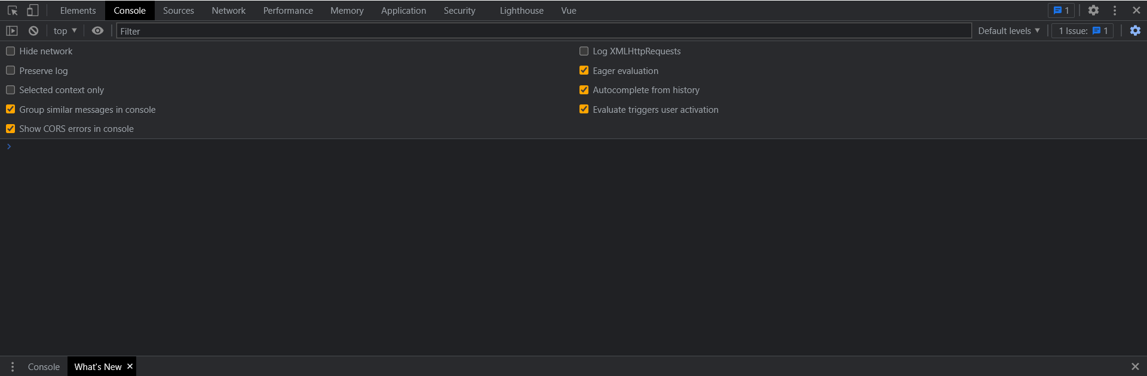Image resolution: width=1147 pixels, height=376 pixels.
Task: Open the console settings blue gear icon
Action: click(x=1135, y=31)
